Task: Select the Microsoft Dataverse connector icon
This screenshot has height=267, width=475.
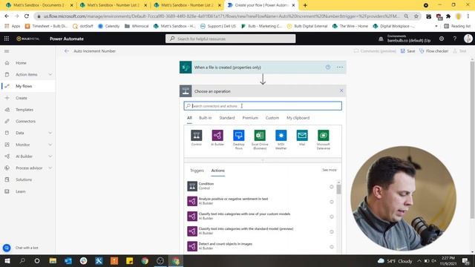Action: click(x=324, y=135)
